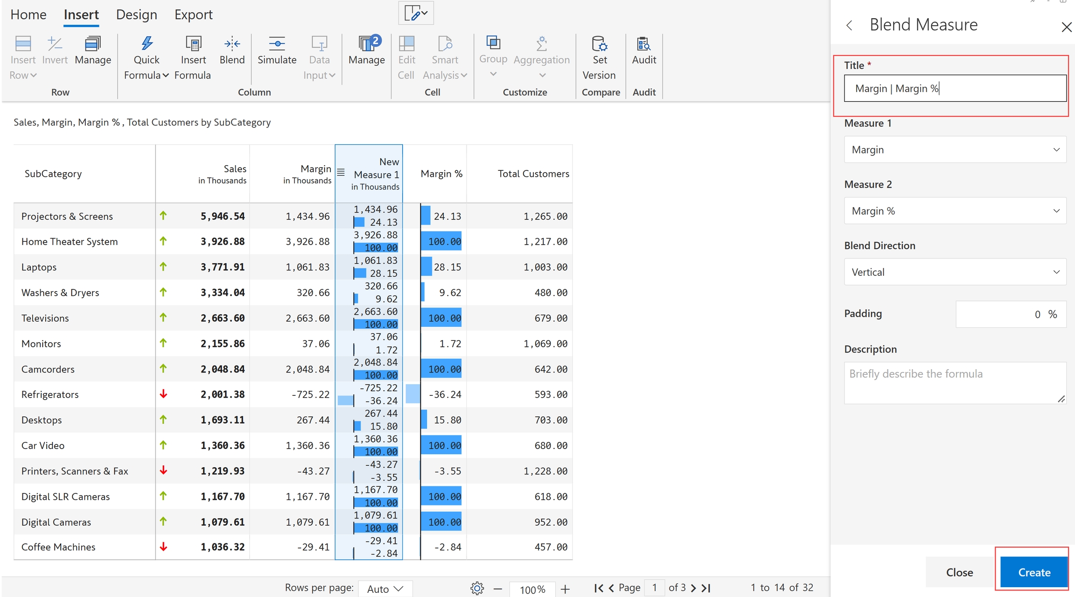The height and width of the screenshot is (597, 1075).
Task: Expand the Measure 2 dropdown
Action: tap(955, 211)
